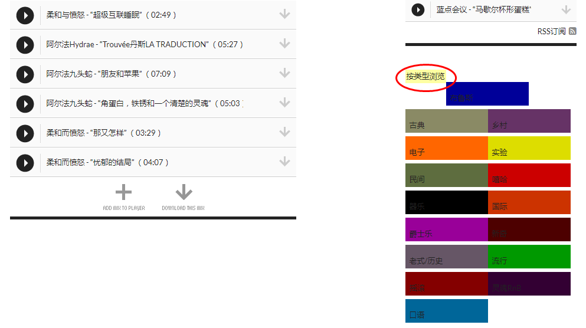Play the 蓝点会议 "马歇尔杯形蛋糕" track
The height and width of the screenshot is (328, 586).
tap(418, 10)
